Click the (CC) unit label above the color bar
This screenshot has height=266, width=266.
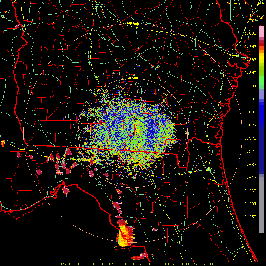[x=252, y=20]
